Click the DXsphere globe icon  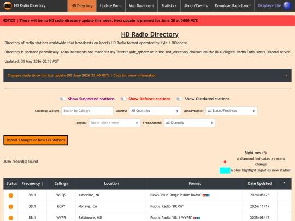pyautogui.click(x=287, y=5)
